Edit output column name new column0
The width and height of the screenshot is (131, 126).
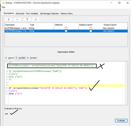(x=115, y=28)
